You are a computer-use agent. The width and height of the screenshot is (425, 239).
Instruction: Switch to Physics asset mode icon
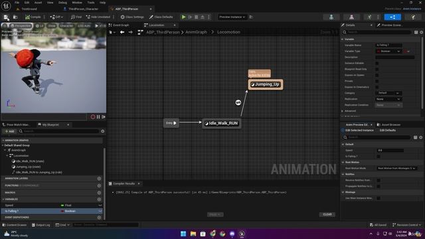point(413,17)
